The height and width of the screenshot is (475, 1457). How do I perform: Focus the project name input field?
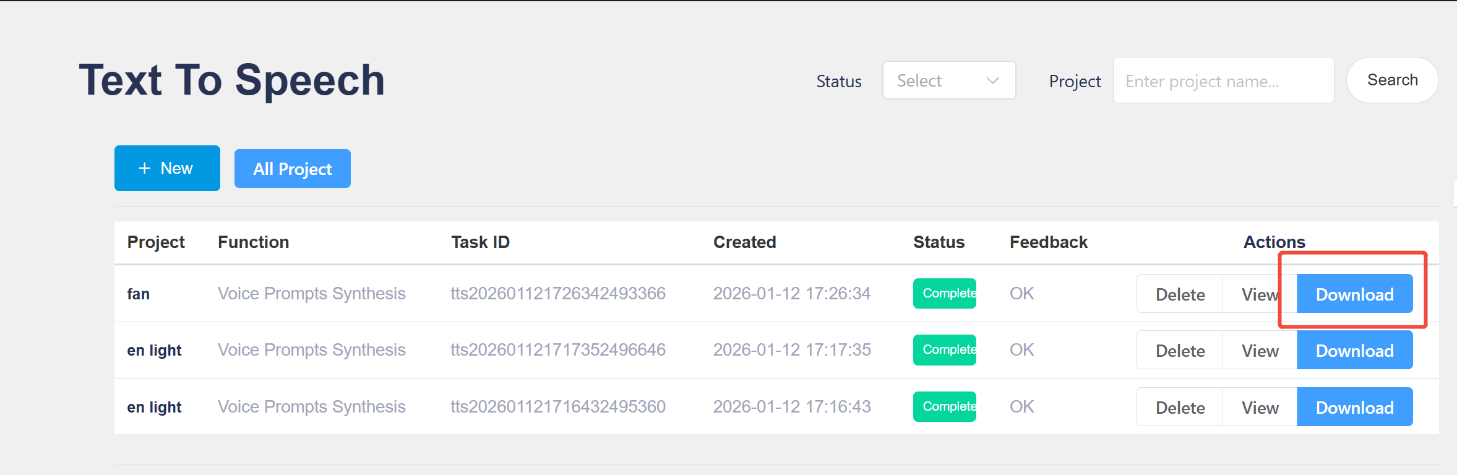1223,80
